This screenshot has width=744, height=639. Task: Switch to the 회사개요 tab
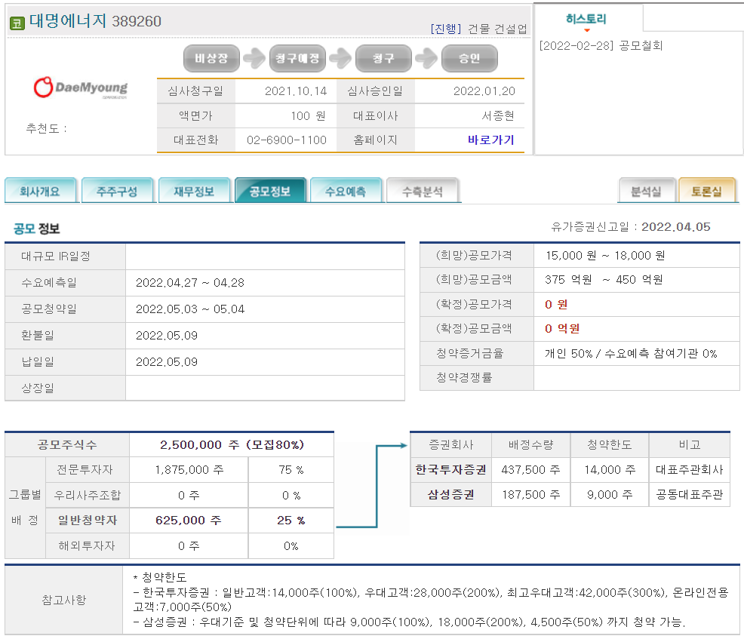40,191
